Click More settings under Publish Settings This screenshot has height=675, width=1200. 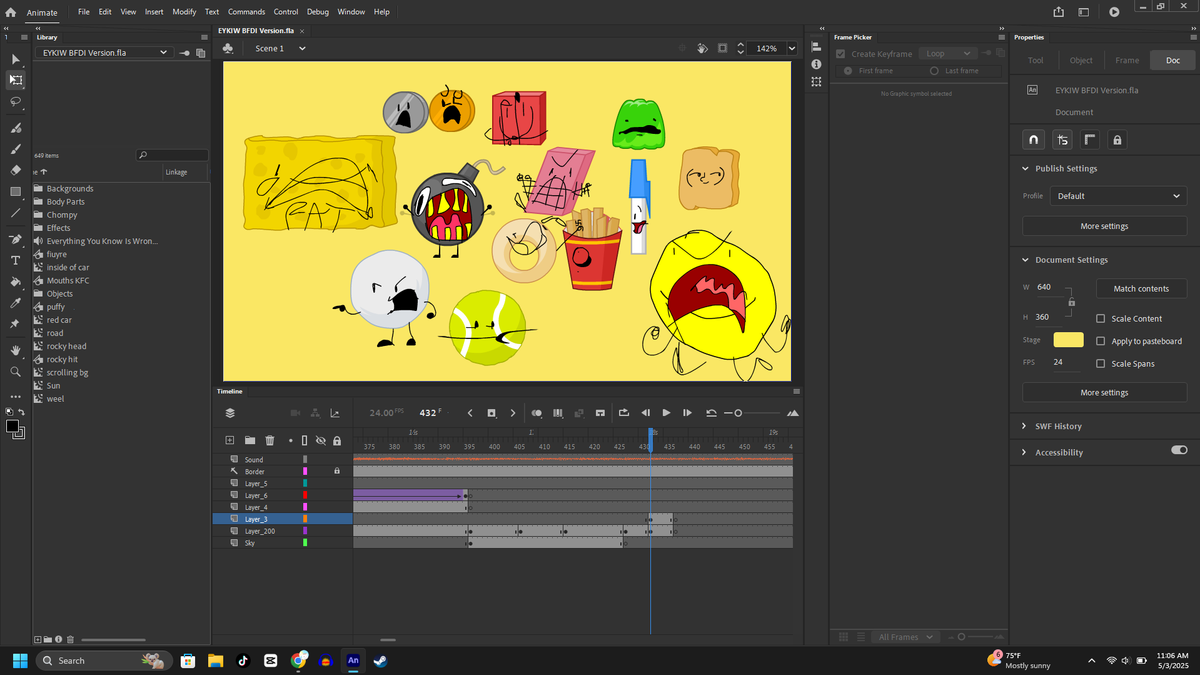click(1104, 226)
